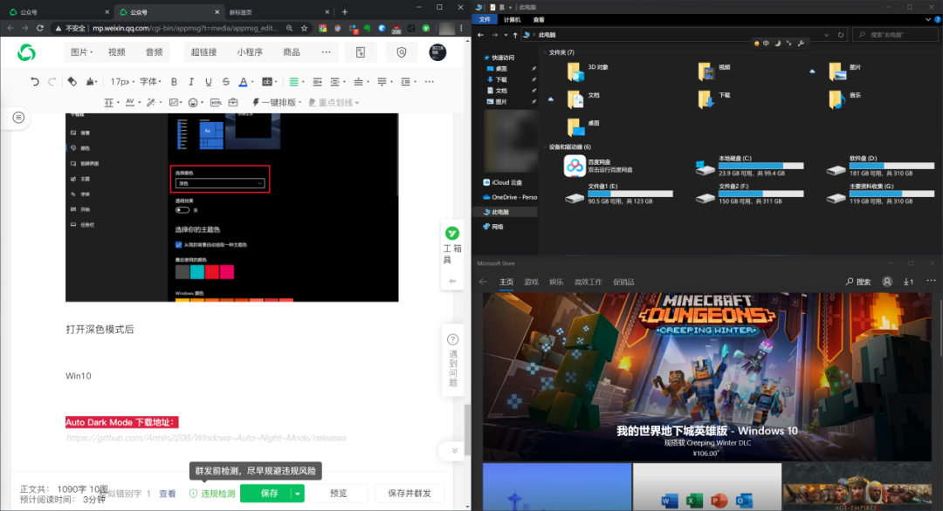The height and width of the screenshot is (511, 943).
Task: Open the 查看 ribbon tab
Action: 539,20
